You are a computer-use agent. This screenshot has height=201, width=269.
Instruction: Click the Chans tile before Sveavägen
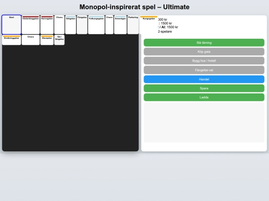(109, 25)
